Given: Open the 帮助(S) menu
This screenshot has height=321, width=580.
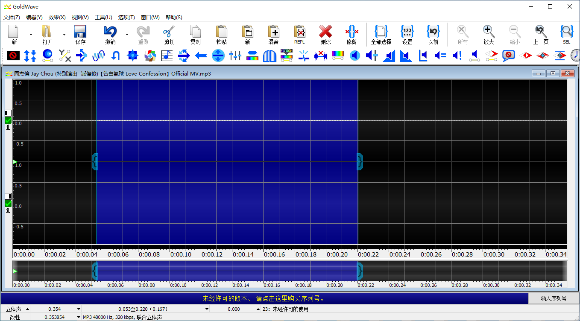Looking at the screenshot, I should [174, 18].
